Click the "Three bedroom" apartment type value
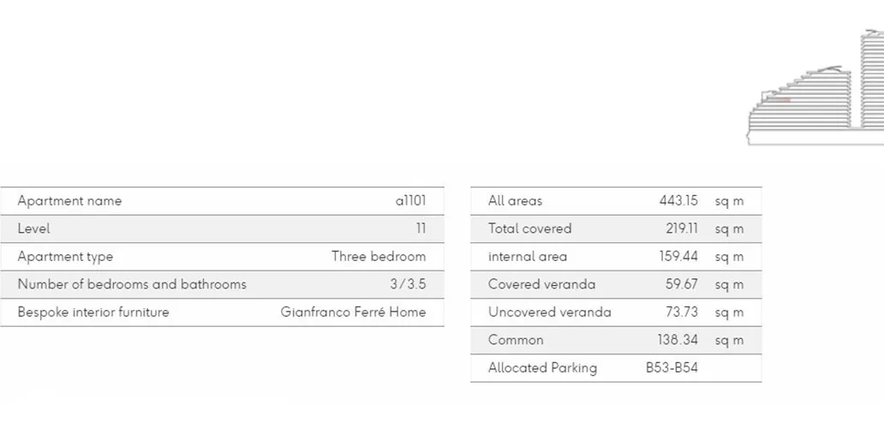The height and width of the screenshot is (428, 884). coord(379,257)
